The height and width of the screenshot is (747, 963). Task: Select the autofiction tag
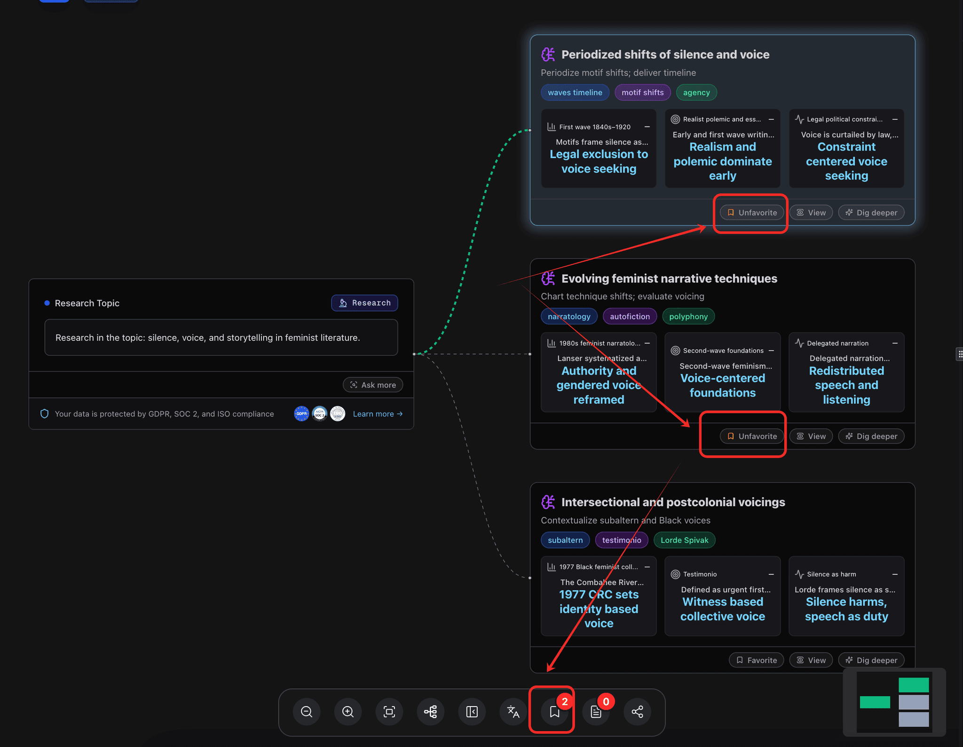point(630,316)
